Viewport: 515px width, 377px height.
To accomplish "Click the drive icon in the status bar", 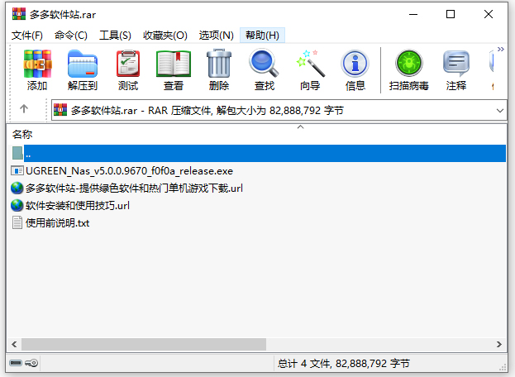I will click(x=16, y=363).
